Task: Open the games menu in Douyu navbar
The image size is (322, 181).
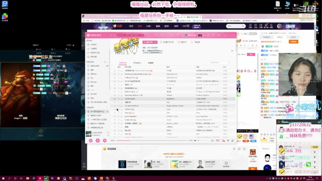Action: pyautogui.click(x=166, y=26)
